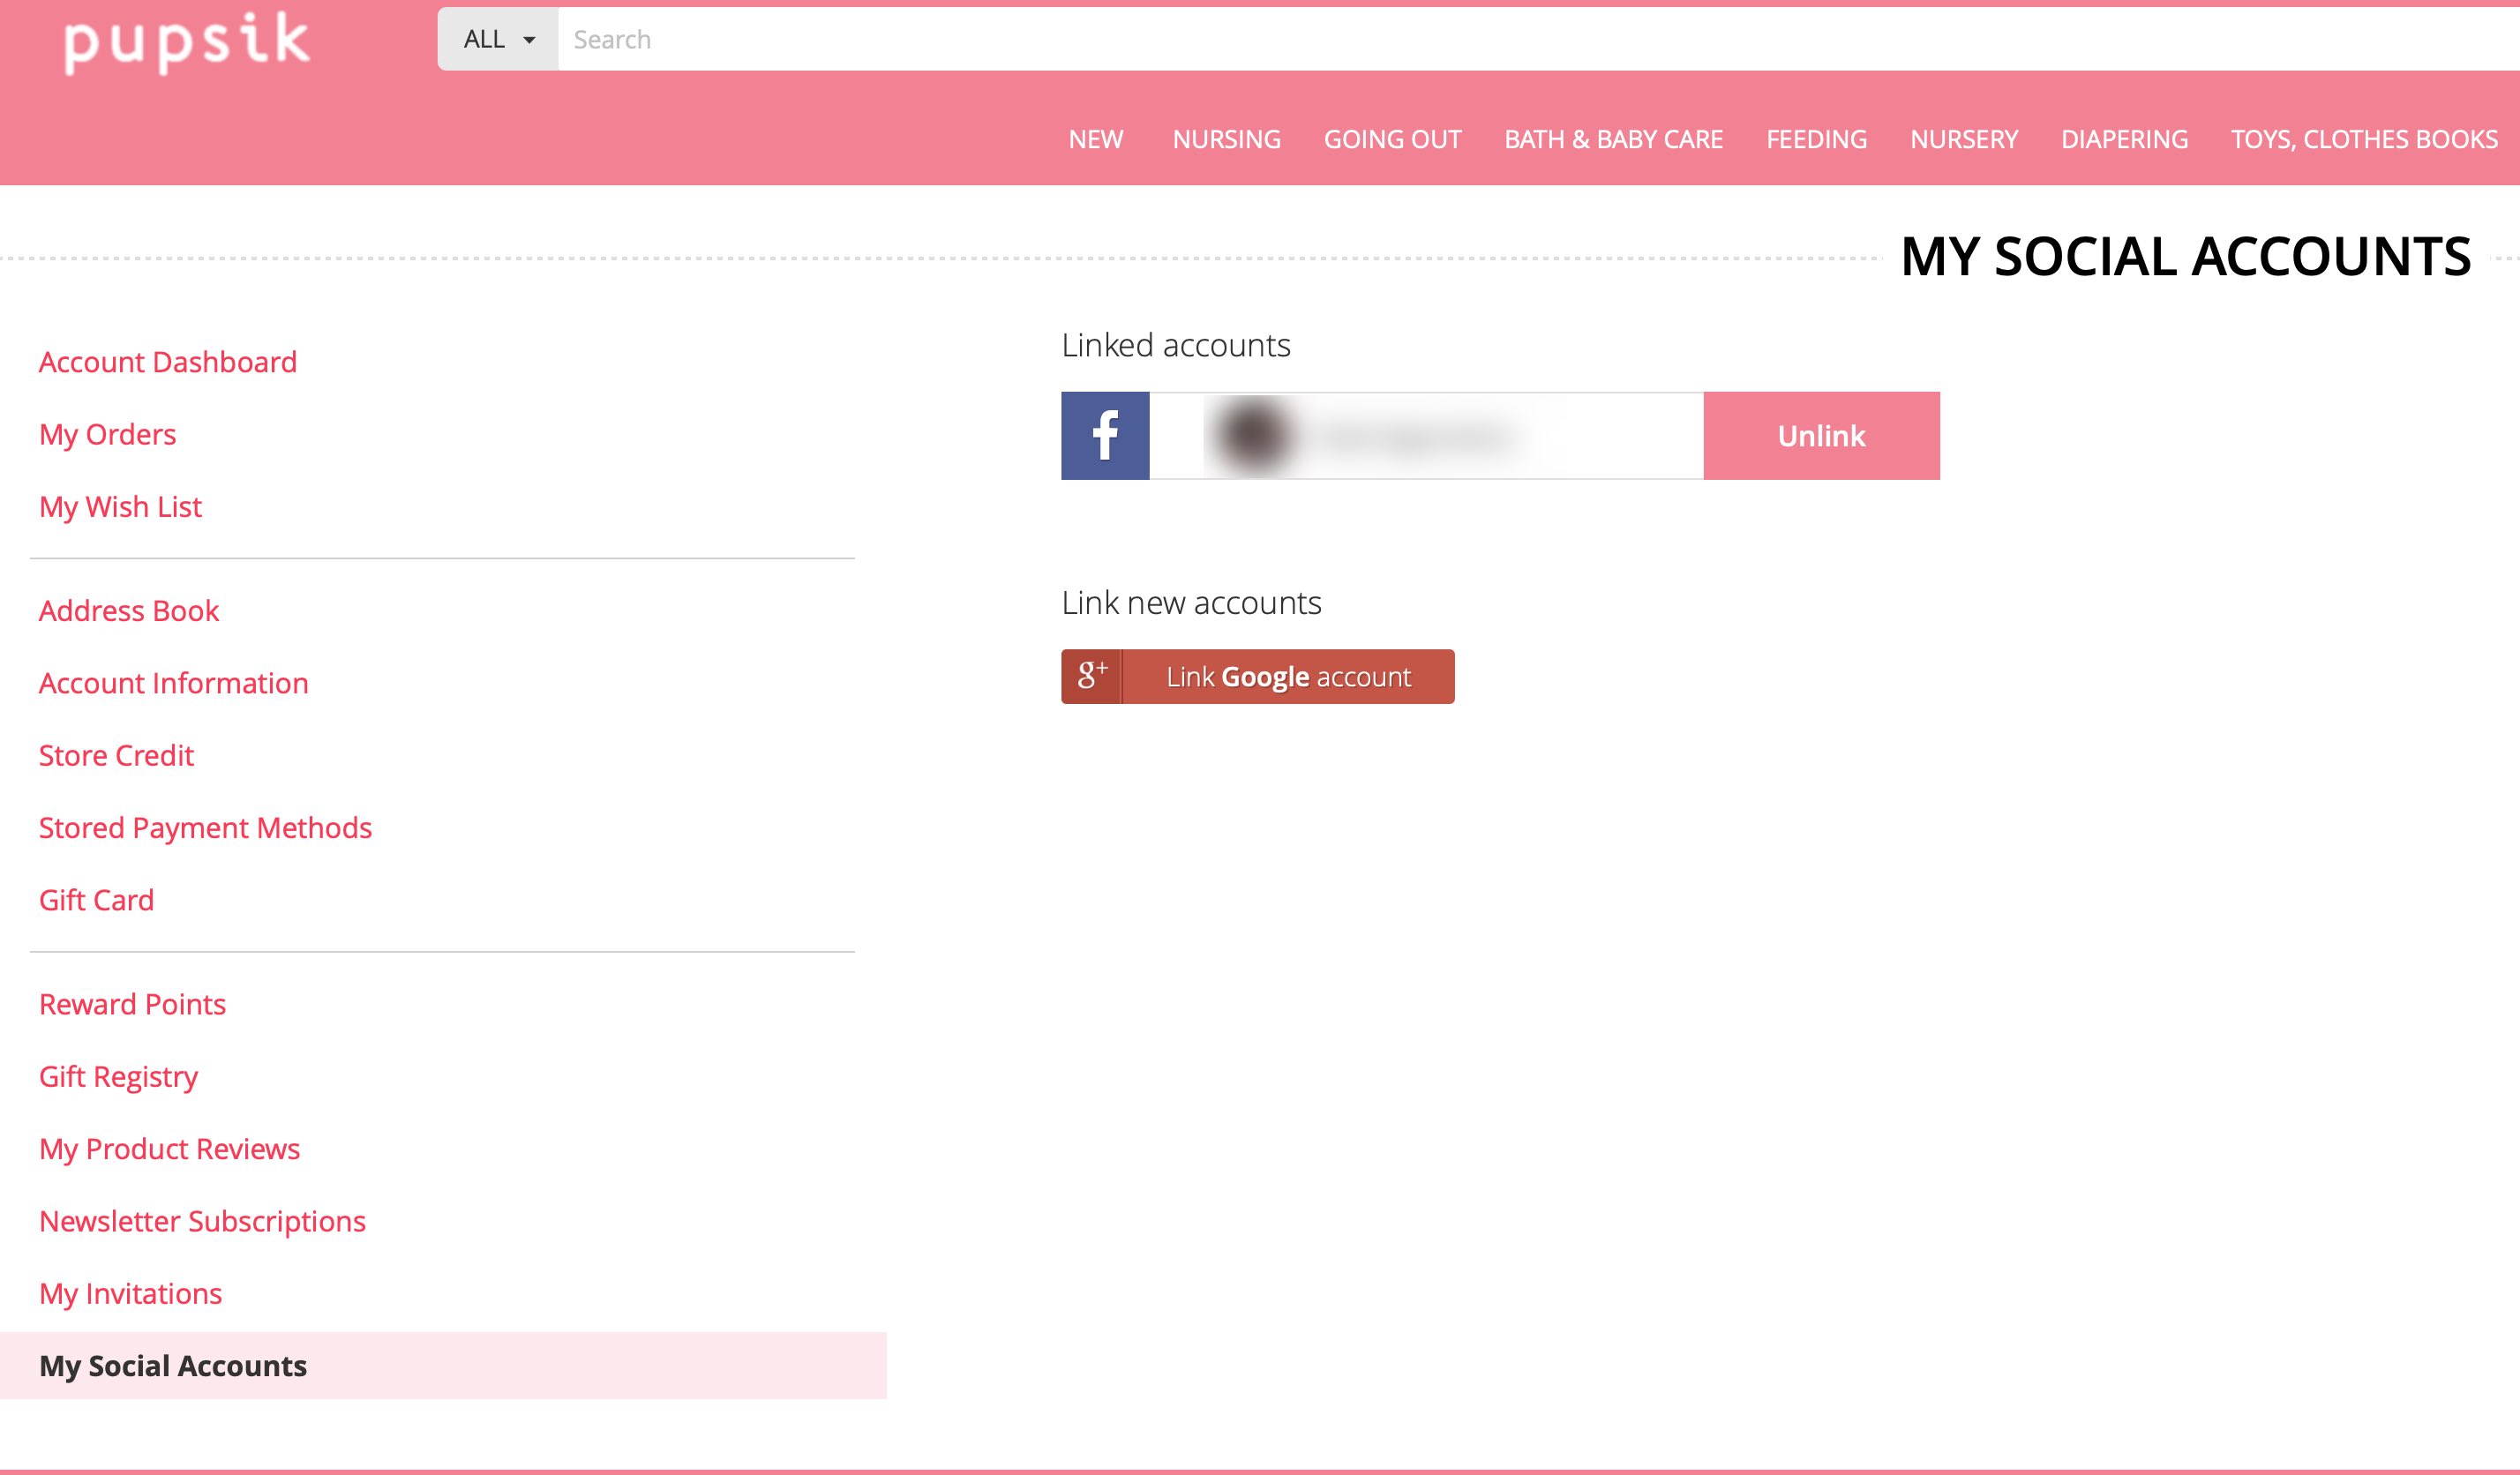Click the blurred Facebook profile avatar
Screen dimensions: 2520x1475
click(1252, 436)
